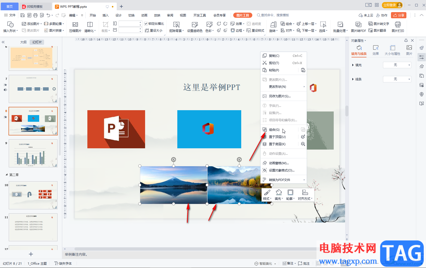Click the Compress Picture (压缩图片) icon
This screenshot has height=268, width=426.
click(75, 24)
